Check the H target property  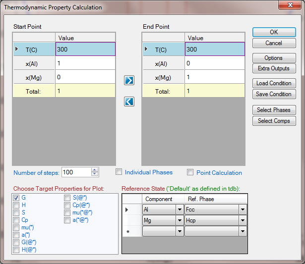(16, 205)
